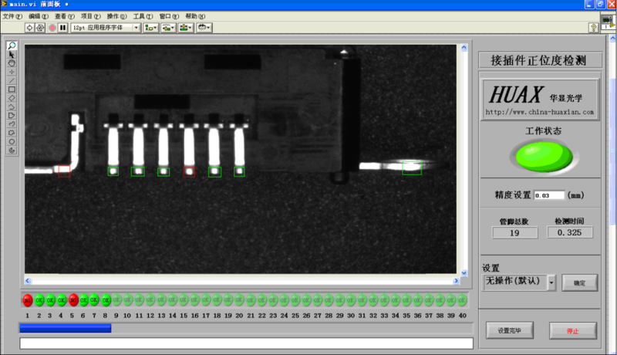Pick the Line drawing tool
617x355 pixels.
(12, 80)
